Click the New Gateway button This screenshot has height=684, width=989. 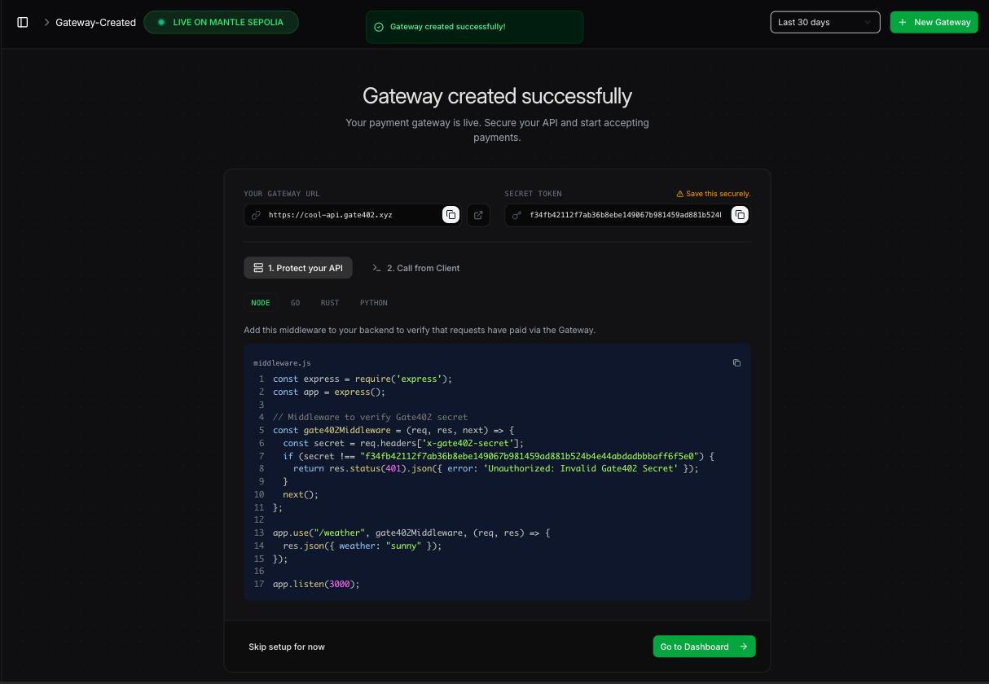click(x=934, y=22)
